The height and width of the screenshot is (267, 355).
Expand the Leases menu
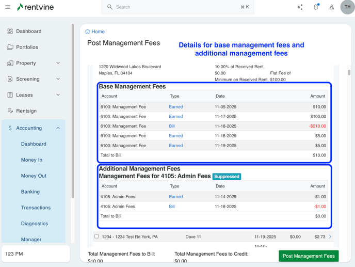[x=58, y=95]
